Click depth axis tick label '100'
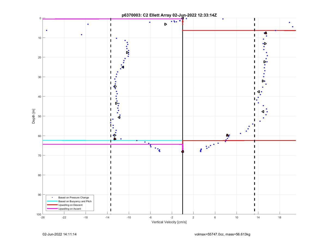The width and height of the screenshot is (327, 241). point(39,214)
